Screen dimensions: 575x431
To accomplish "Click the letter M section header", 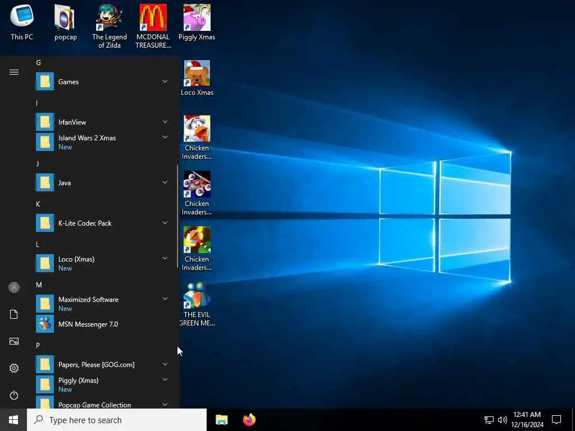I will coord(39,285).
